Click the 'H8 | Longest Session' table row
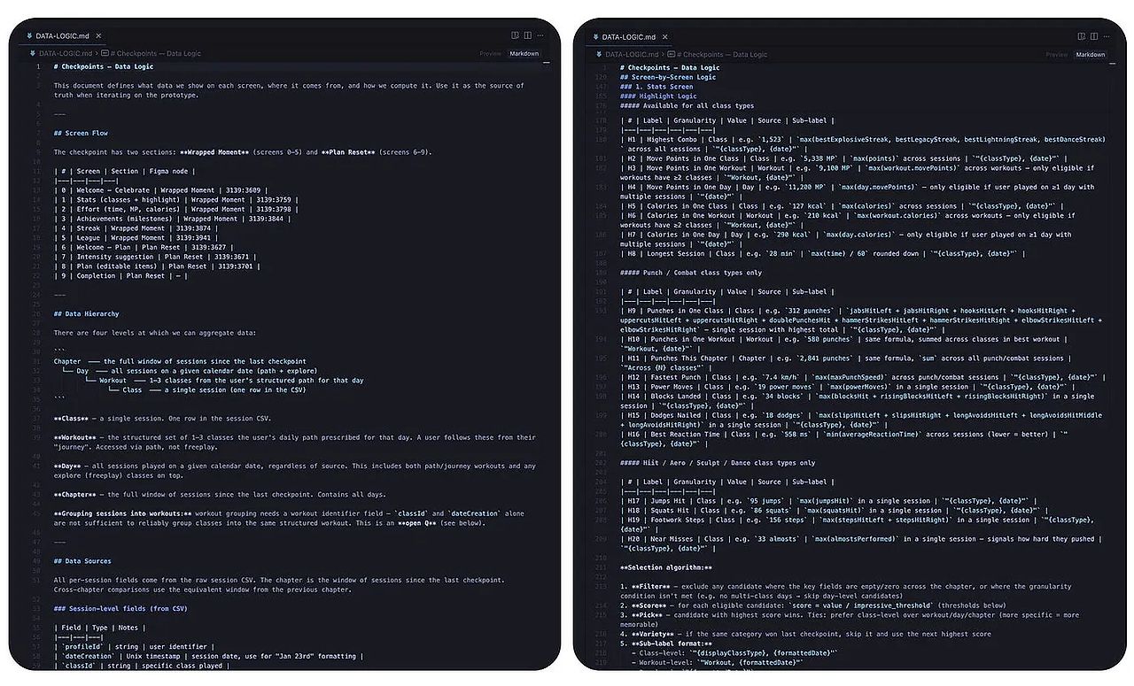 coord(822,253)
